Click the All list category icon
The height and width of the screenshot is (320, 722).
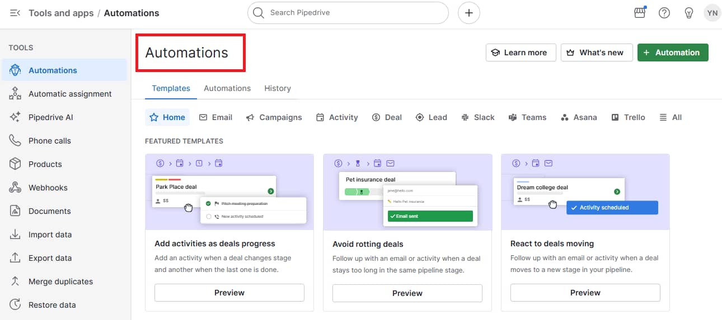663,117
